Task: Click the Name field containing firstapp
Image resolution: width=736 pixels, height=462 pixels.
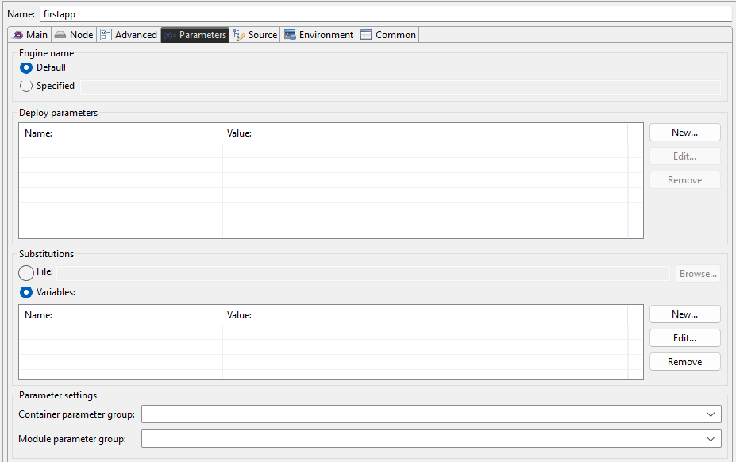Action: 385,14
